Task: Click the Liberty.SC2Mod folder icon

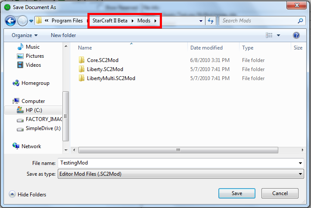Action: [x=81, y=69]
